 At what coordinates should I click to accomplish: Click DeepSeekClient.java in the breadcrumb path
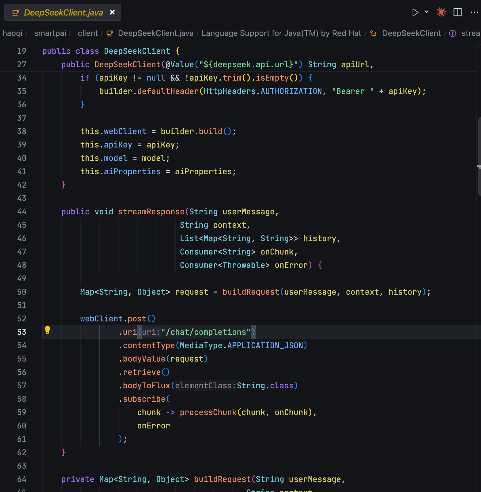155,33
